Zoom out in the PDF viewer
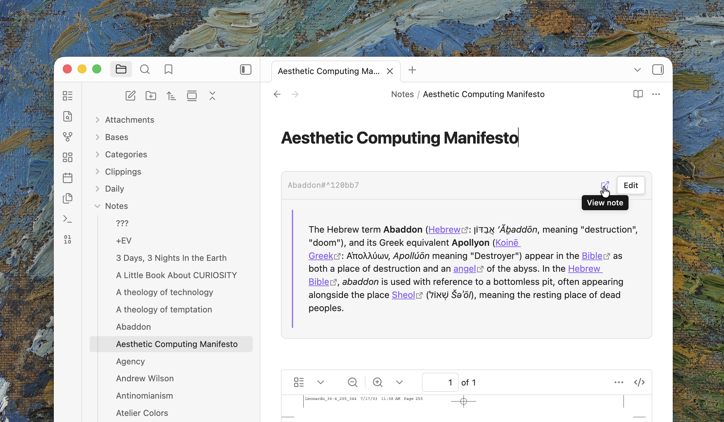 pyautogui.click(x=352, y=382)
